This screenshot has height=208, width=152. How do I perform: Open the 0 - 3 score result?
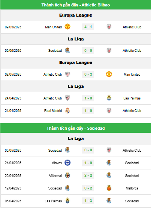[x=88, y=75]
